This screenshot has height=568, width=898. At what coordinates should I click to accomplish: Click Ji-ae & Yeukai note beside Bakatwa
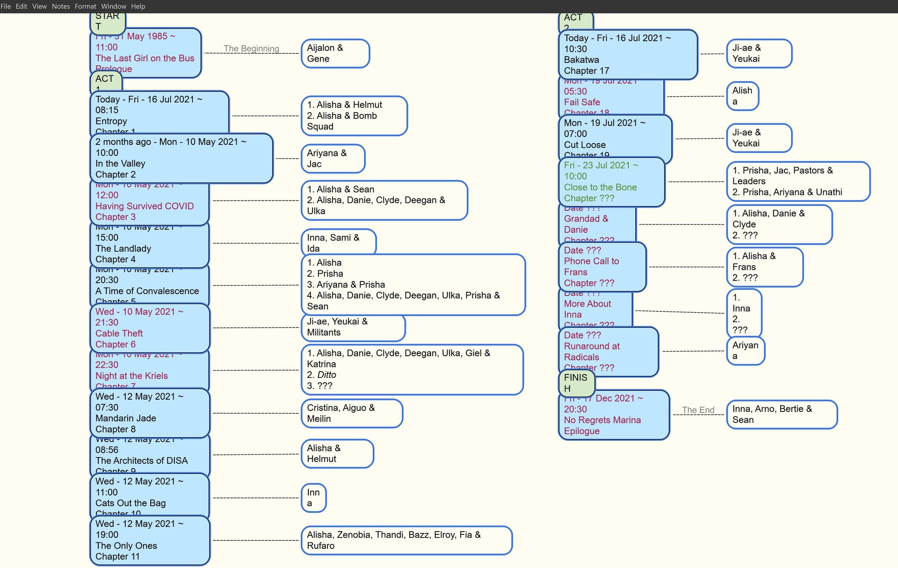coord(759,53)
